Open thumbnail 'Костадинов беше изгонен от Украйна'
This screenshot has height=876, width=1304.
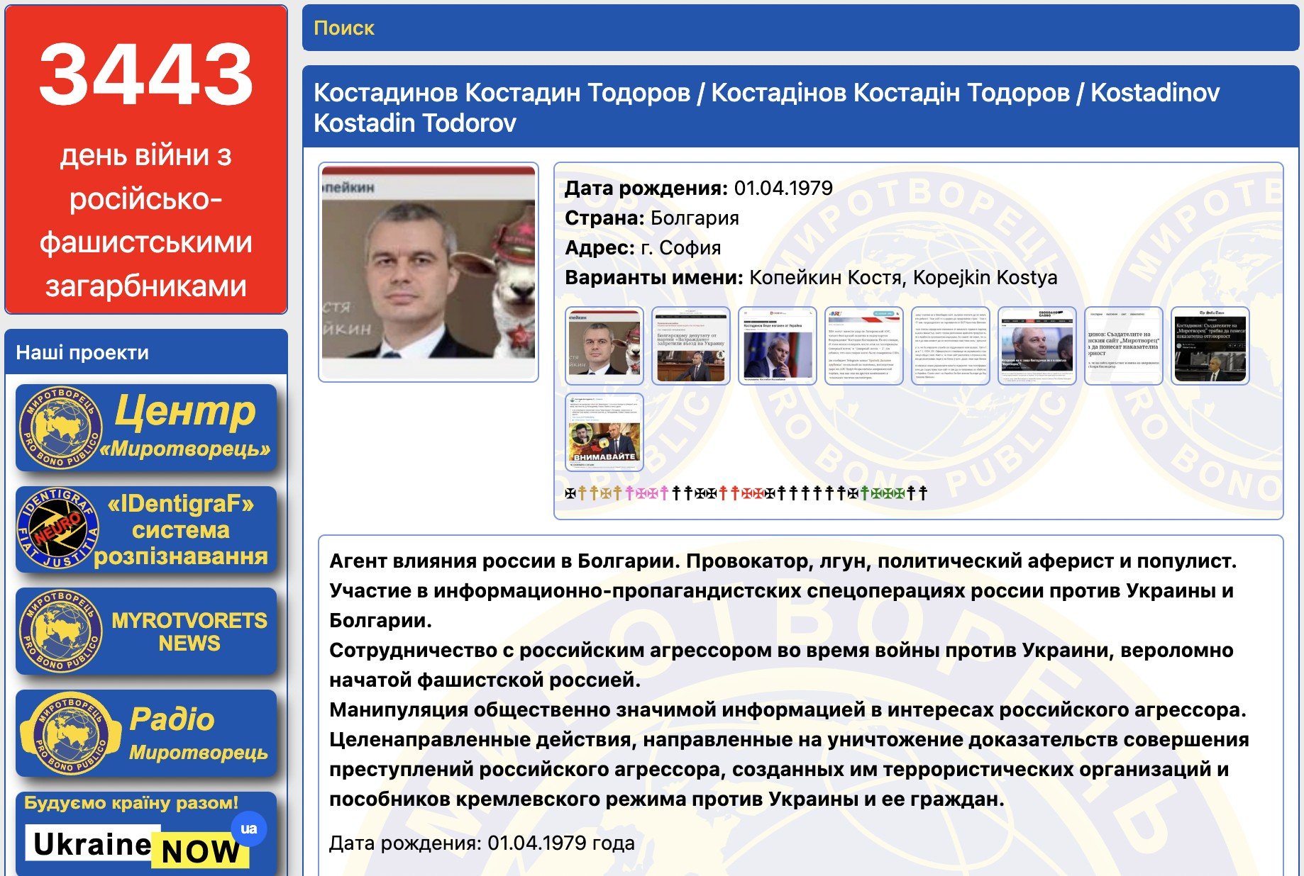pos(778,346)
